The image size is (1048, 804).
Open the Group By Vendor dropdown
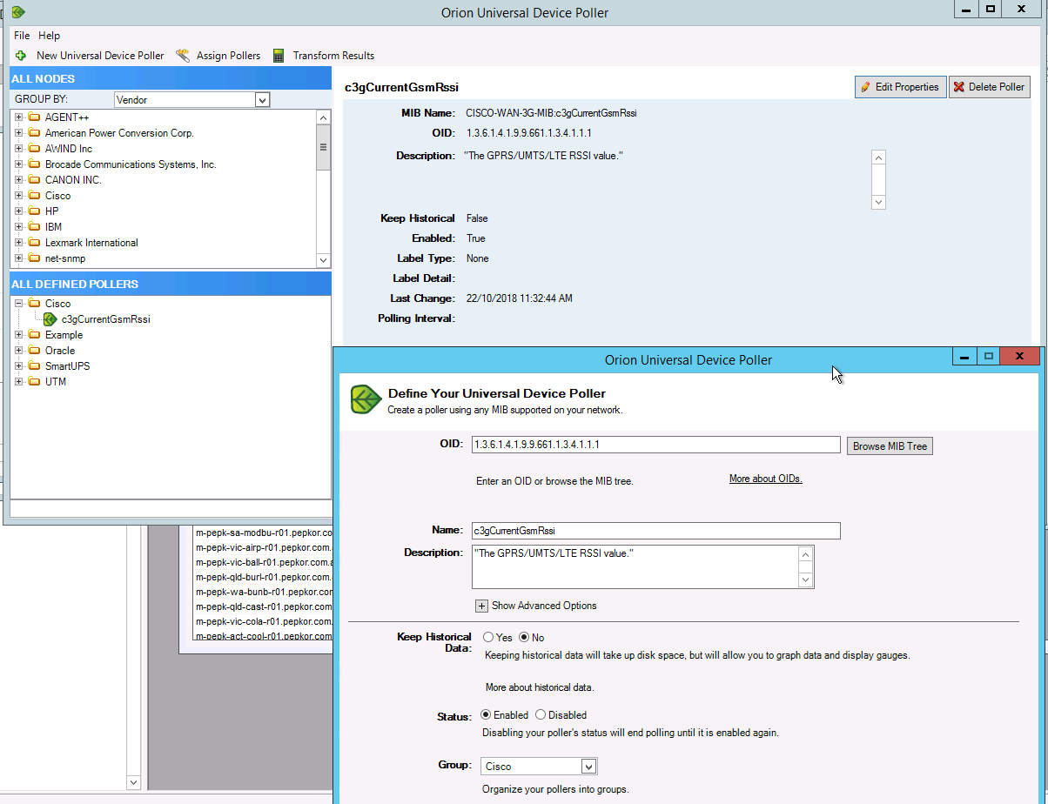(262, 100)
